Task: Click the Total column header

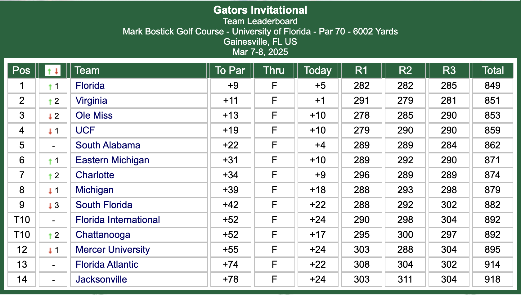Action: point(493,70)
